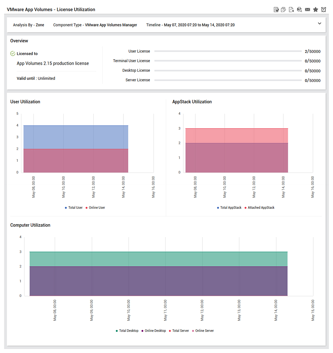Click the Component Type VMware App Volumes Manager filter
Viewport: 333px width, 353px height.
coord(95,25)
